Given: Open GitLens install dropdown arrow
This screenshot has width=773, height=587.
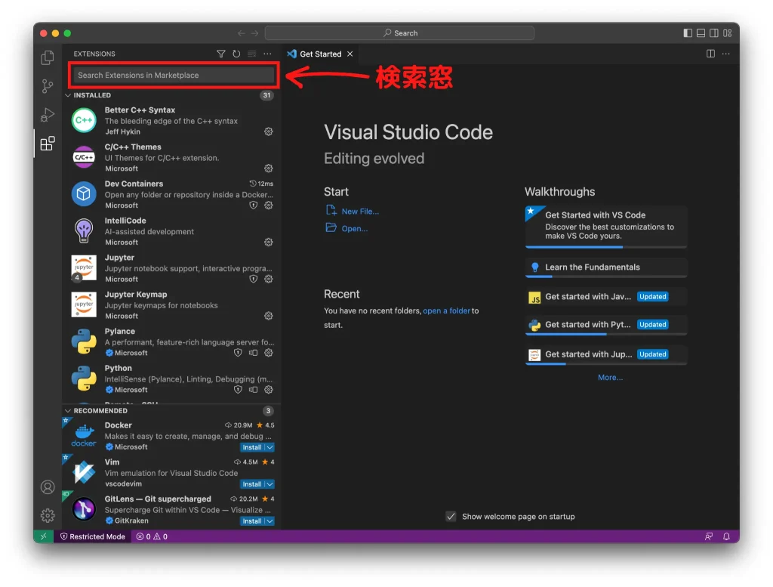Looking at the screenshot, I should [x=270, y=521].
